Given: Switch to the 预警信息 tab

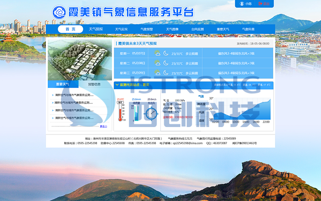Looking at the screenshot, I should 94,84.
